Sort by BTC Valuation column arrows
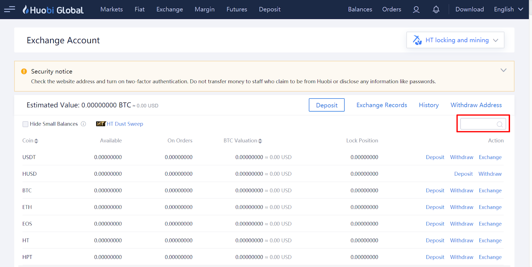 [x=260, y=141]
